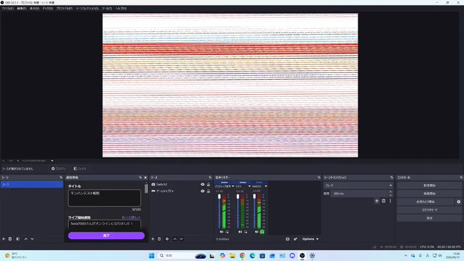Viewport: 464px width, 261px height.
Task: Move scene down arrow in Scenes dock
Action: click(x=32, y=239)
